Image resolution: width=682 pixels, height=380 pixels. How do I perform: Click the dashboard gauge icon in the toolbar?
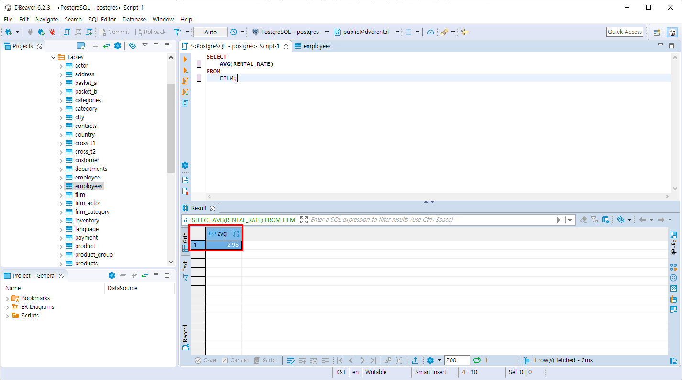[x=430, y=32]
